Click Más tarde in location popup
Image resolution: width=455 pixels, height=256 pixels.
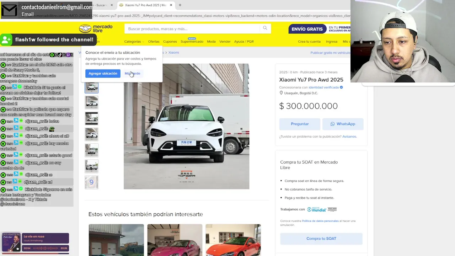tap(133, 74)
